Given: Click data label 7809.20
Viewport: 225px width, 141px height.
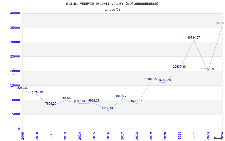Looking at the screenshot, I should tap(51, 103).
